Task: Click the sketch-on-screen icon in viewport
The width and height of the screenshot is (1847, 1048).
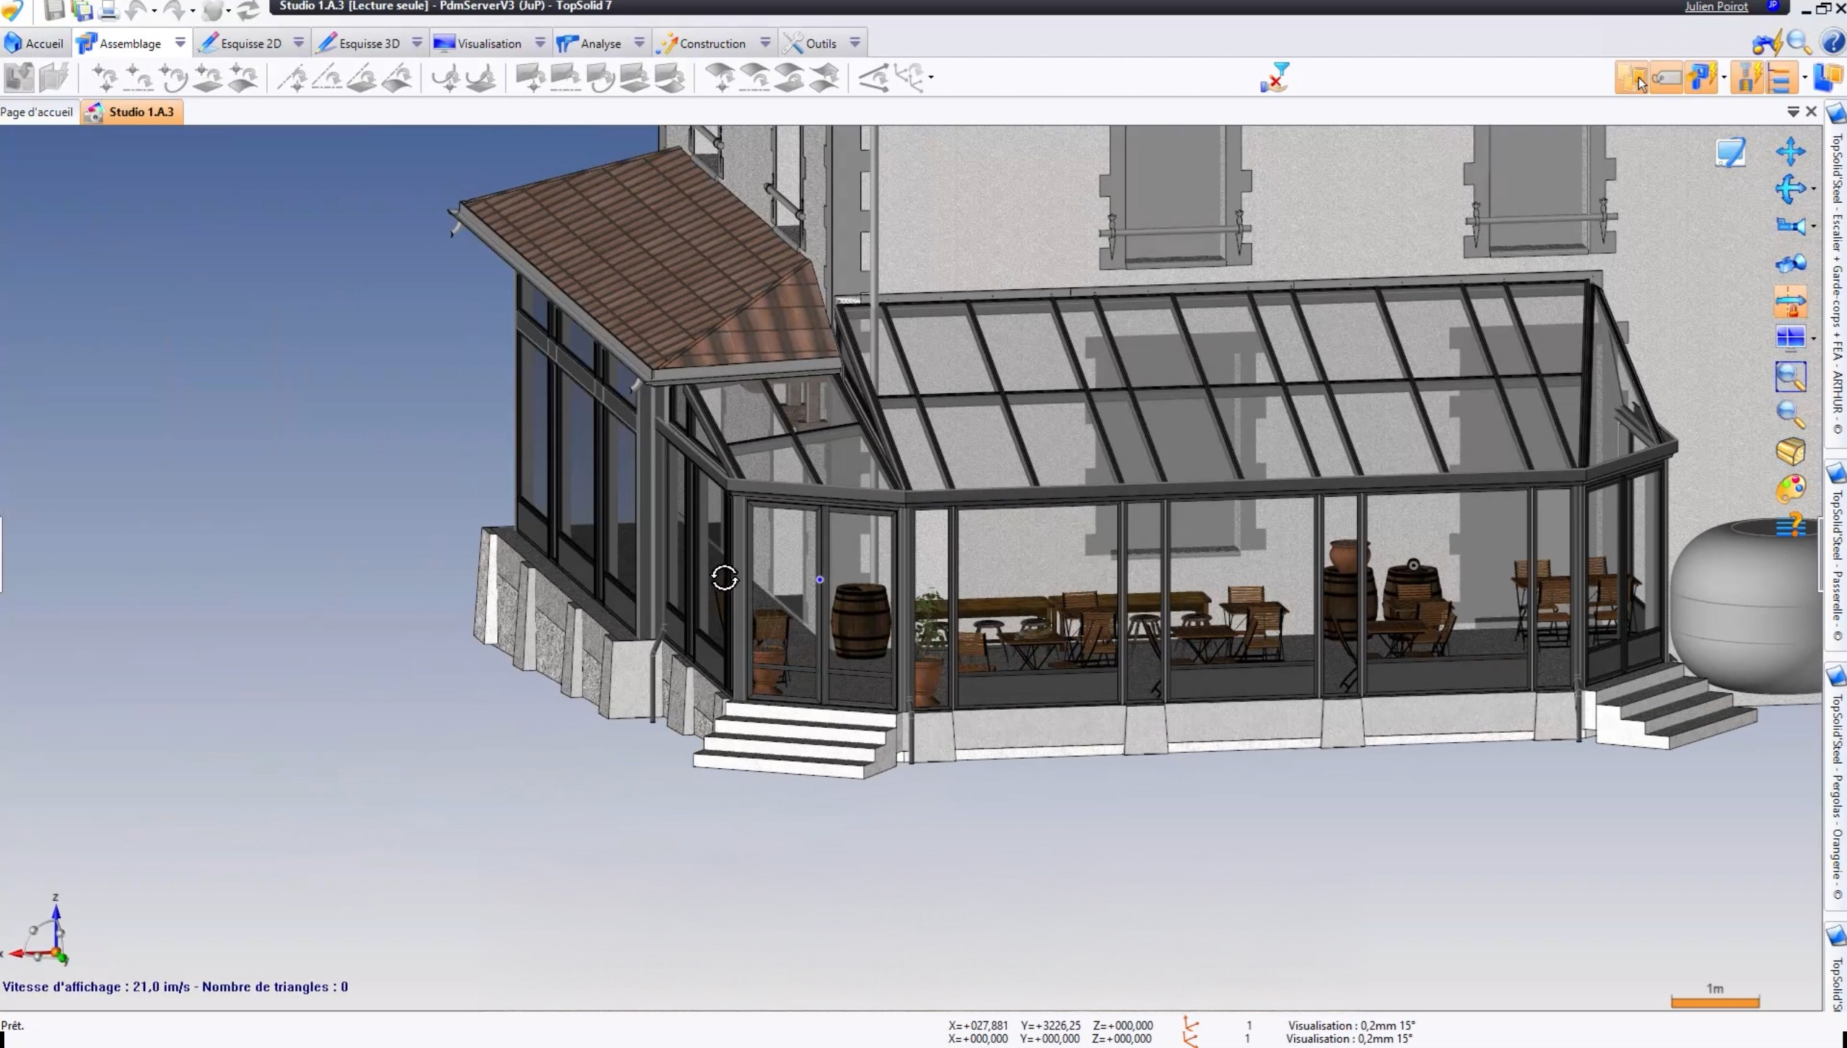Action: [x=1730, y=152]
